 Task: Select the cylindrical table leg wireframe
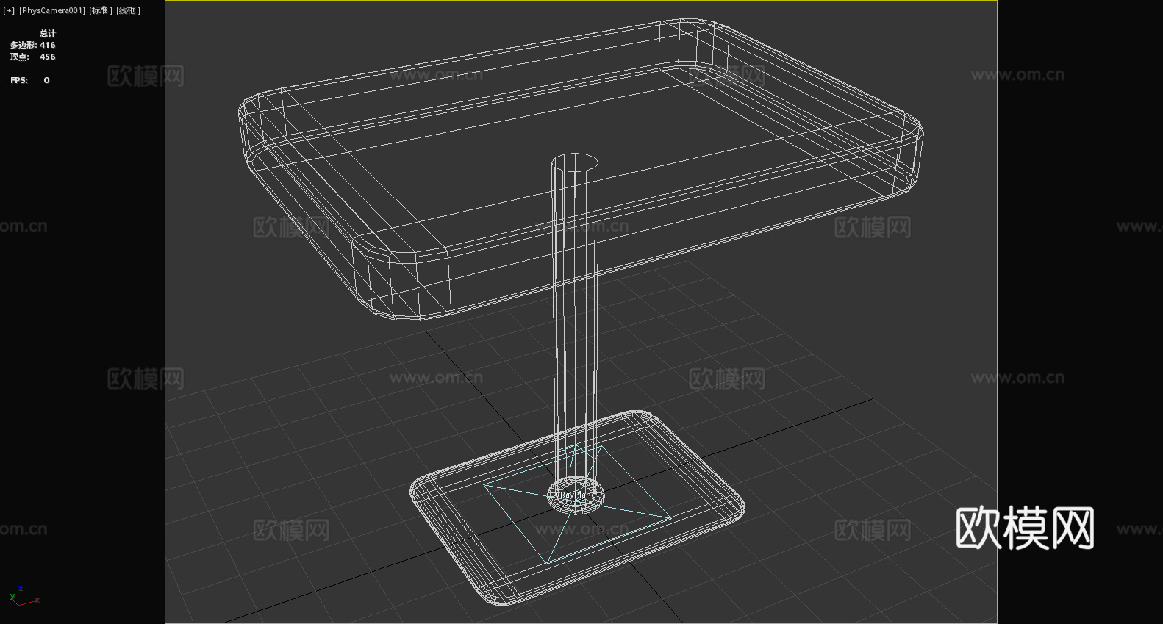tap(575, 323)
